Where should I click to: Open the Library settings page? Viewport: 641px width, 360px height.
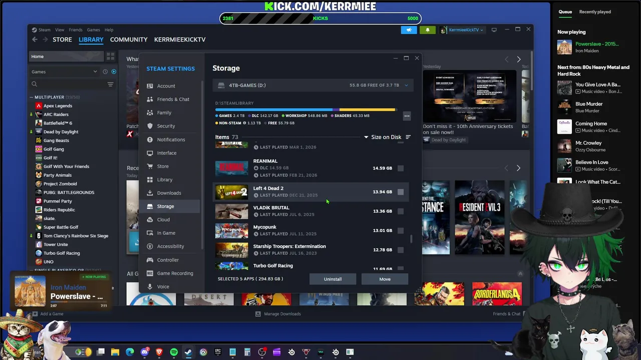pos(171,179)
